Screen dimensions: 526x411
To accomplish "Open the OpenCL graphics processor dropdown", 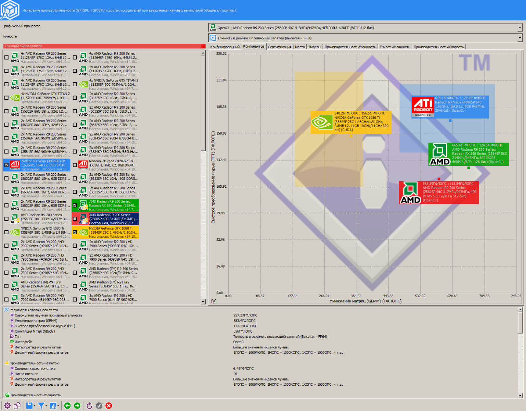I will tap(519, 28).
